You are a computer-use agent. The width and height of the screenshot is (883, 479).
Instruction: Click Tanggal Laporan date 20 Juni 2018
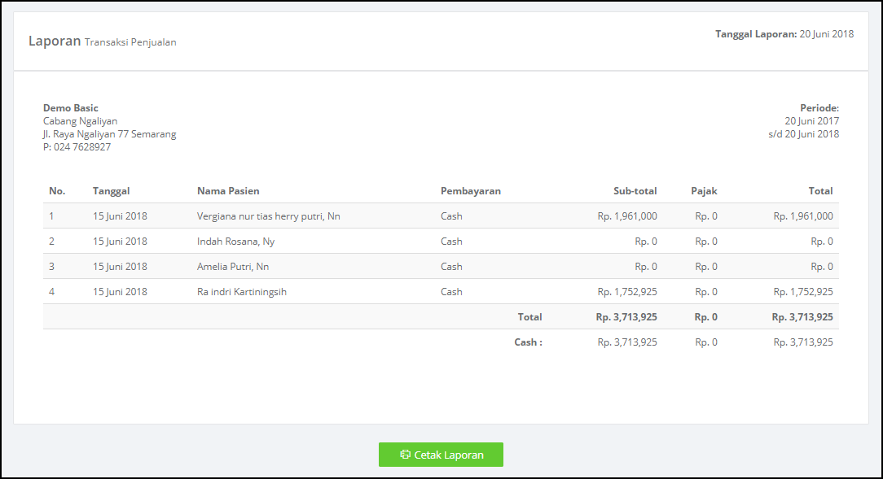click(x=826, y=34)
